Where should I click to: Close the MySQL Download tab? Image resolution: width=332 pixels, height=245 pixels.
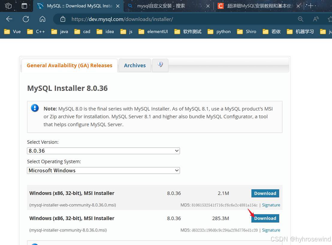pos(118,6)
